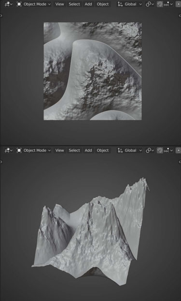This screenshot has width=181, height=301.
Task: Open snapping options dropdown in bottom viewport
Action: click(168, 150)
